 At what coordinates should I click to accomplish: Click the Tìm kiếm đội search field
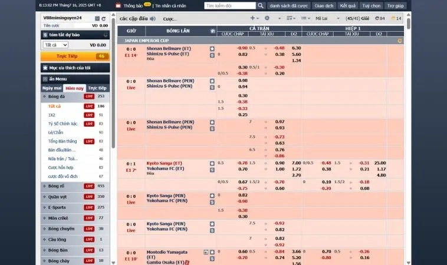tap(230, 6)
